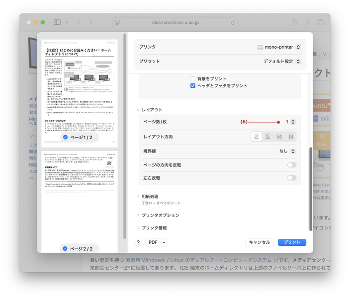This screenshot has height=298, width=350.
Task: Select the ページ 1 / 2 preview thumbnail
Action: tap(80, 89)
